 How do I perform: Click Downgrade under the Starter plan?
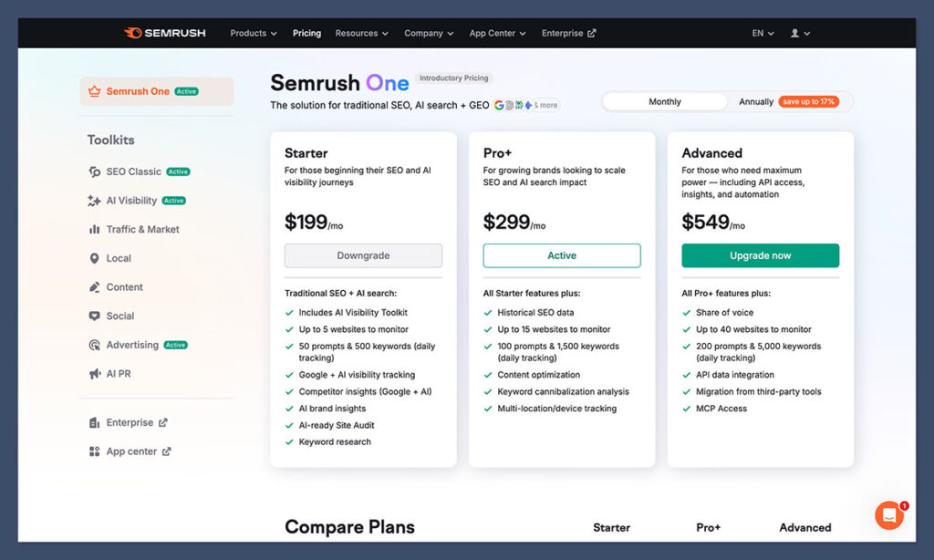pos(363,255)
